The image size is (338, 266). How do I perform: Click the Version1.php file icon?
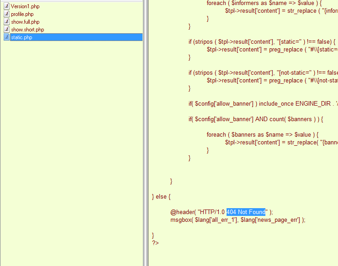[x=6, y=6]
